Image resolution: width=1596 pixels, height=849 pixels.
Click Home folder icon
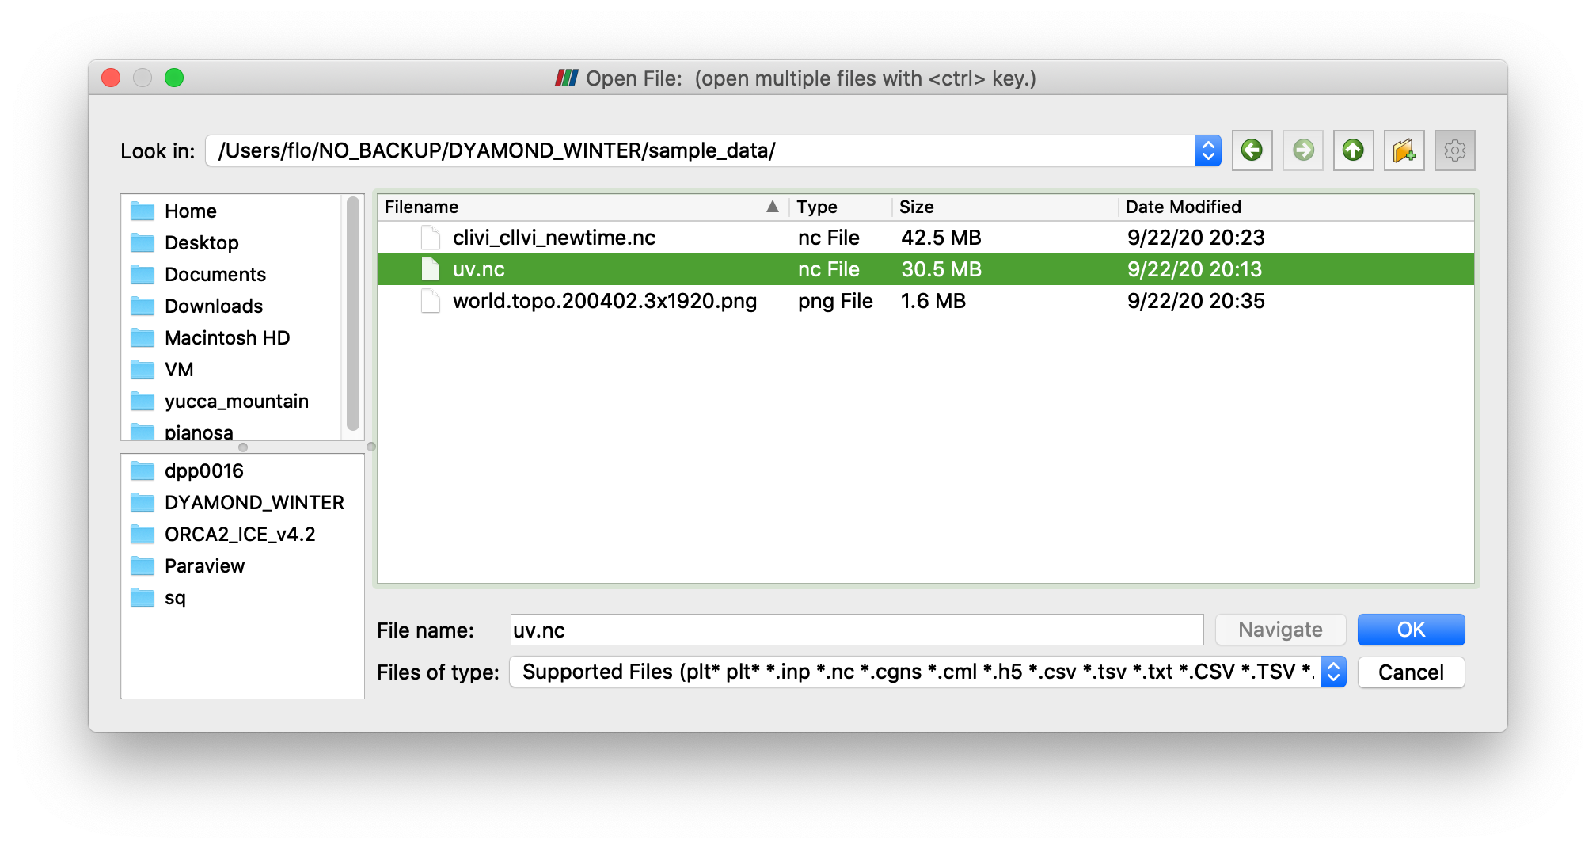[142, 211]
